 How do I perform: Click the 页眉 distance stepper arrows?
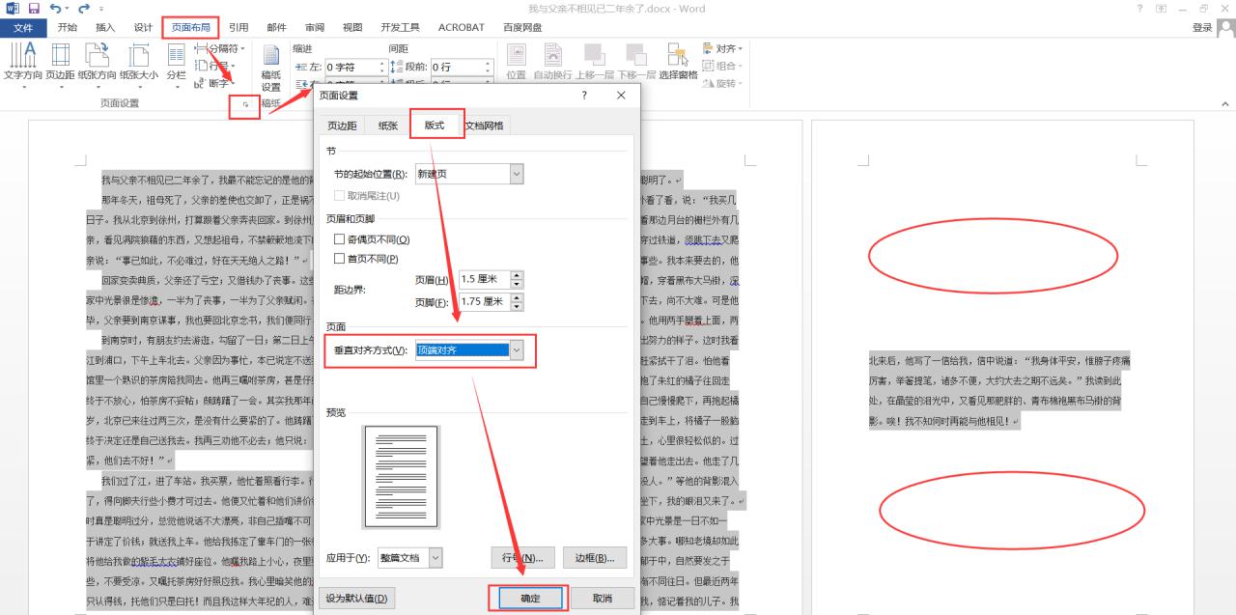pos(517,279)
